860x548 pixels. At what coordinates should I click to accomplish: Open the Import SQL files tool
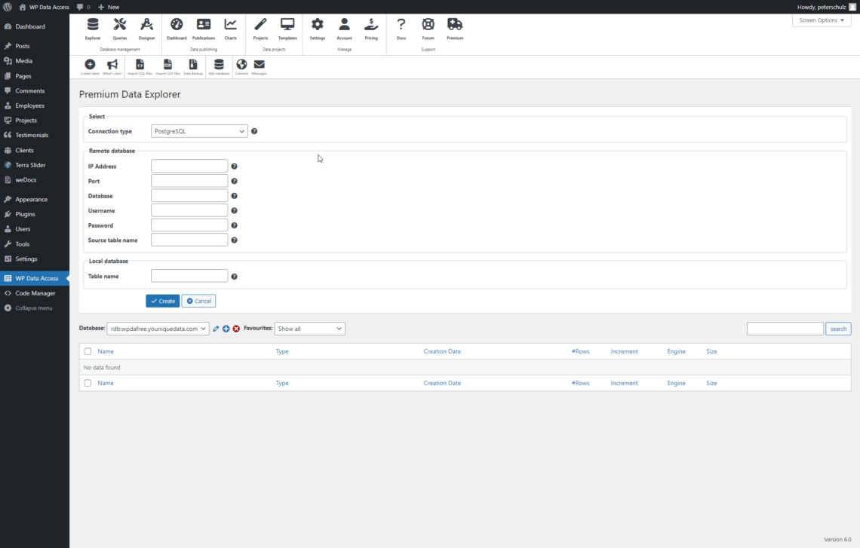(140, 66)
